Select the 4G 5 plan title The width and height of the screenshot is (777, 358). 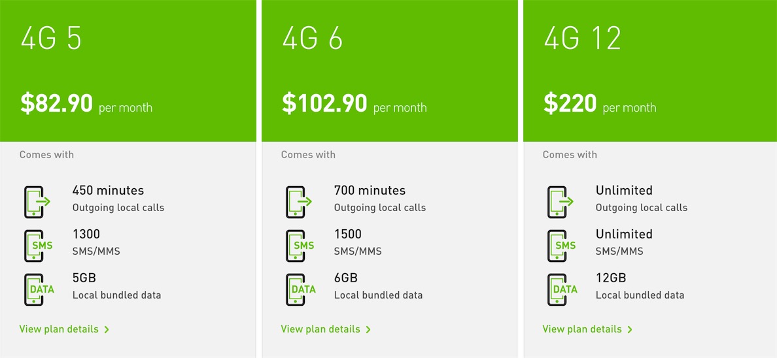click(51, 39)
